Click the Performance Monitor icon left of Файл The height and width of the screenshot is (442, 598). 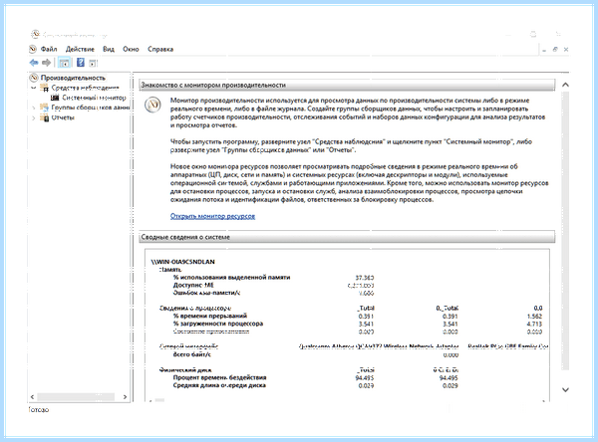coord(33,49)
